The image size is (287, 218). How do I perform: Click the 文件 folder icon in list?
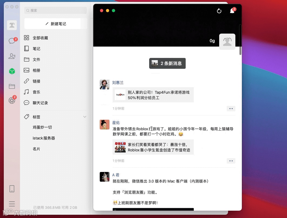click(x=26, y=59)
